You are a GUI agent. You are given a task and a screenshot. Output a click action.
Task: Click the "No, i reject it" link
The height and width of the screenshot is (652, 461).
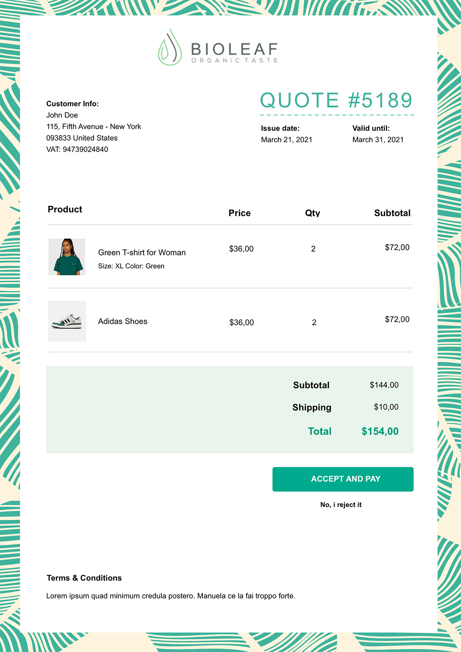click(x=341, y=505)
